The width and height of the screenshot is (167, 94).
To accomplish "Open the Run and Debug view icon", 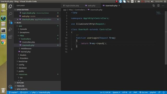I will click(10, 29).
